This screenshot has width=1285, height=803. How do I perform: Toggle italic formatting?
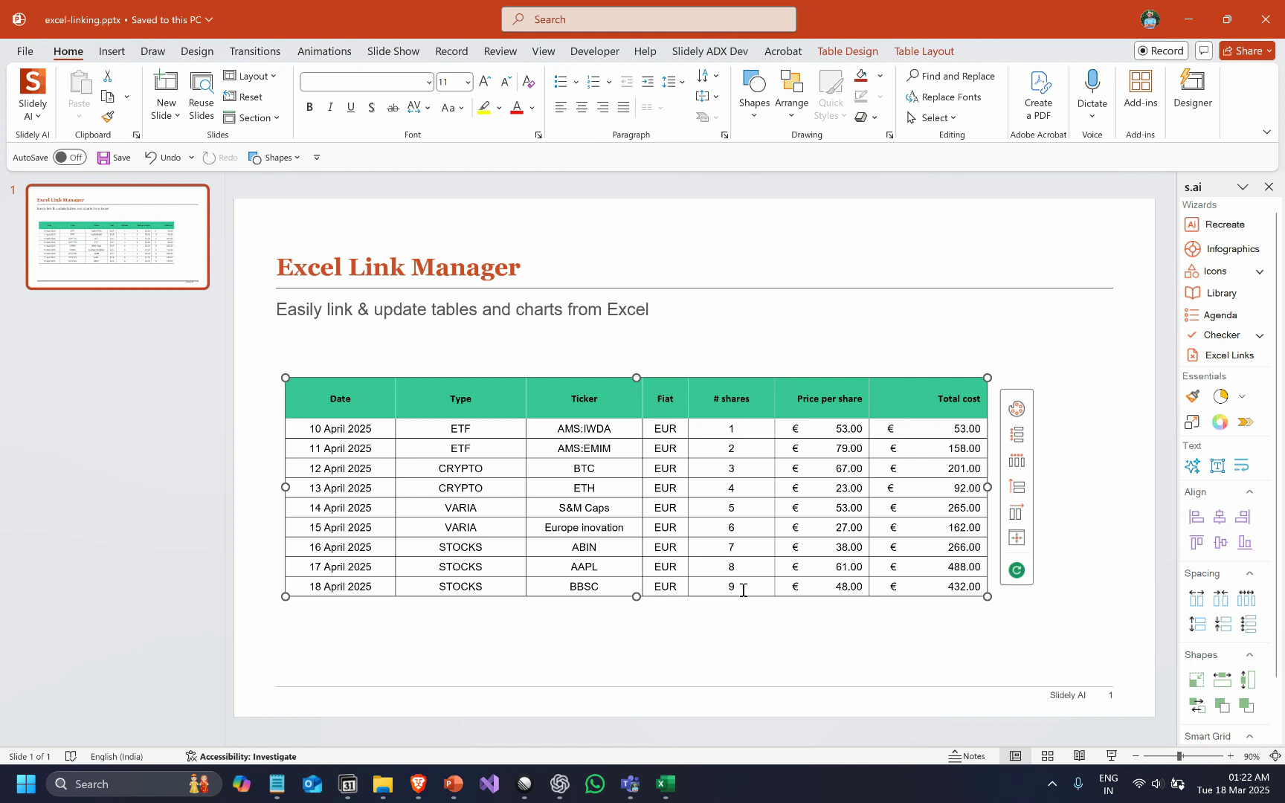[x=330, y=107]
